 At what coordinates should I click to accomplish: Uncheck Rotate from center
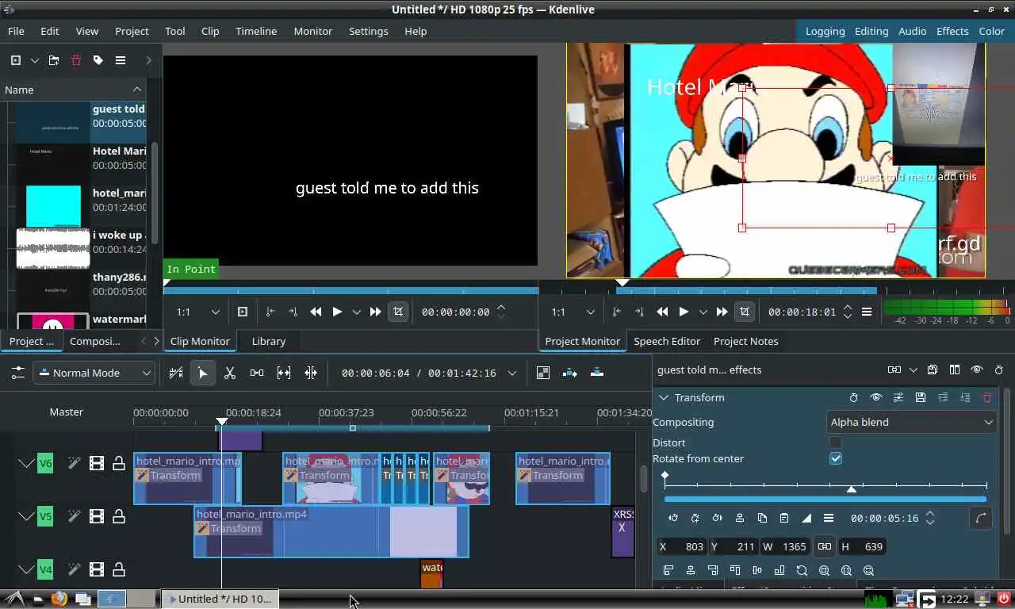pyautogui.click(x=836, y=458)
